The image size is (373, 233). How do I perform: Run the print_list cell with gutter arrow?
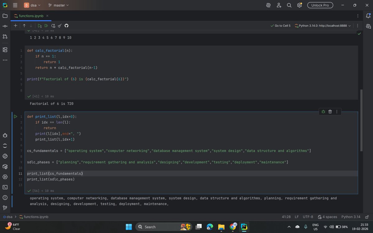pyautogui.click(x=15, y=117)
